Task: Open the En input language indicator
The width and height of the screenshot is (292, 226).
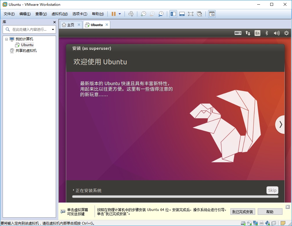Action: click(x=257, y=33)
